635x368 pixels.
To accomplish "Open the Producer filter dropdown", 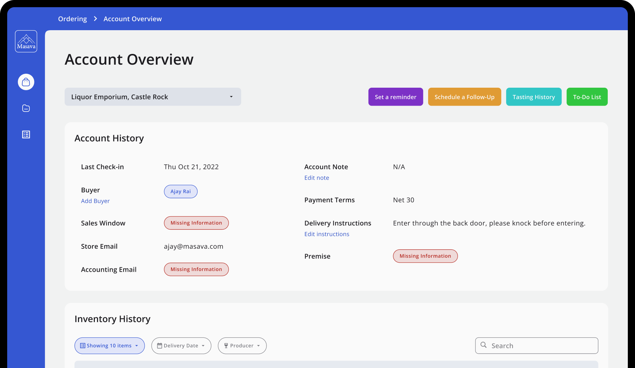I will point(242,346).
